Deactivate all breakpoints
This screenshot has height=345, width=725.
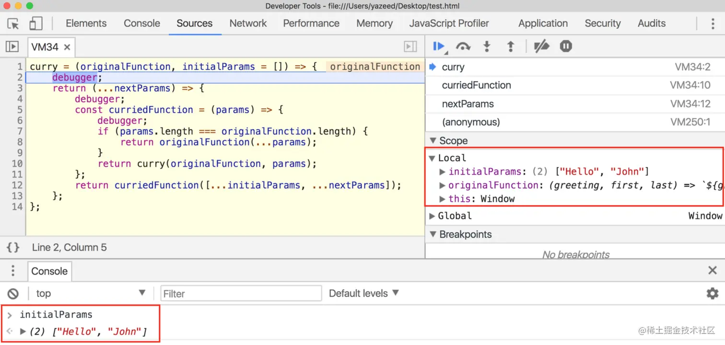tap(541, 46)
